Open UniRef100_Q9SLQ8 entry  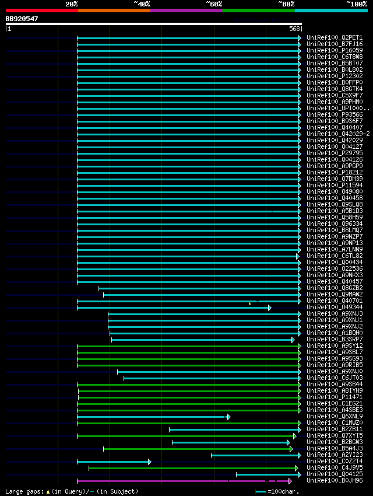tap(335, 204)
